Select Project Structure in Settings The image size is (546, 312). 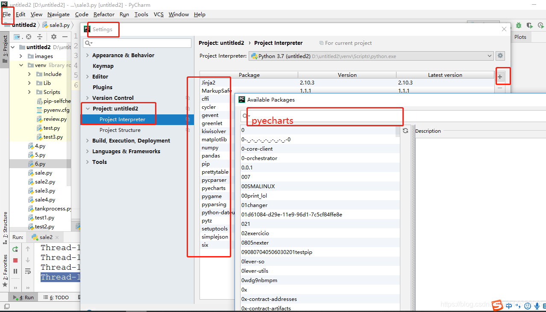(120, 130)
